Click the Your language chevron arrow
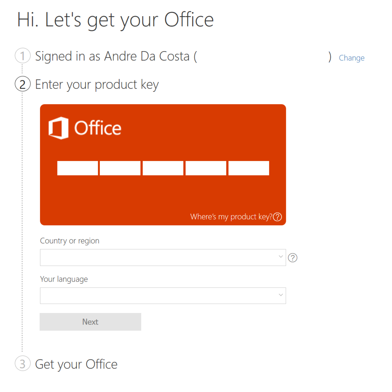Screen dimensions: 392x392 pyautogui.click(x=281, y=295)
